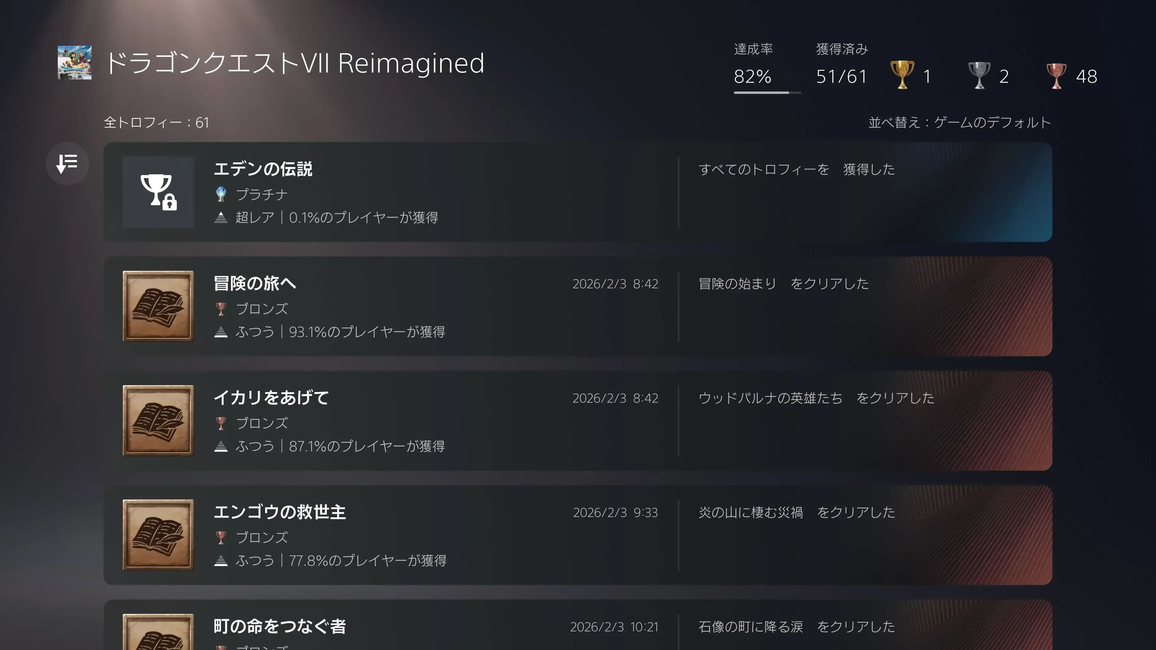Image resolution: width=1156 pixels, height=650 pixels.
Task: Select the エンゴウの救世主 trophy book icon
Action: pyautogui.click(x=158, y=535)
